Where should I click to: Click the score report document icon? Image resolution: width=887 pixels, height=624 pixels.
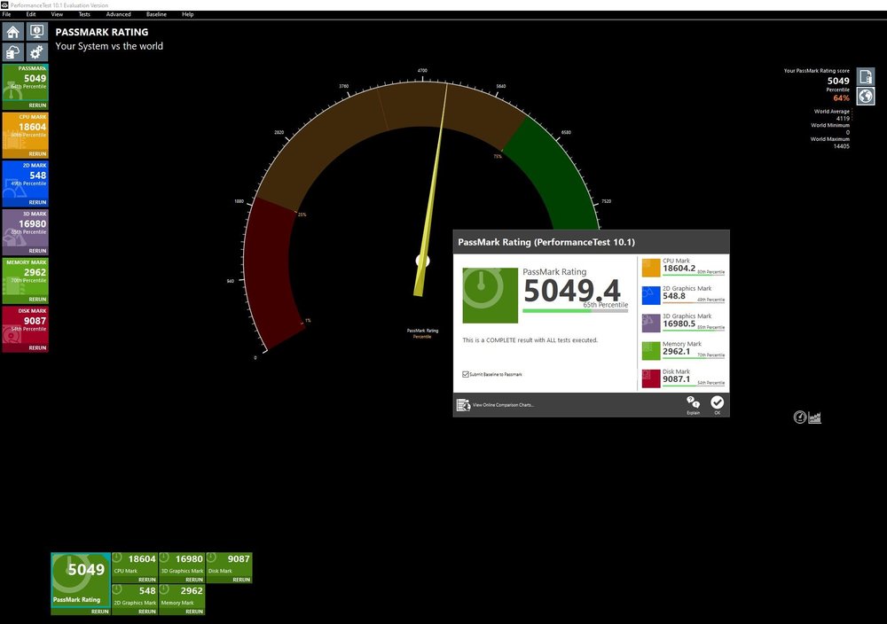pyautogui.click(x=866, y=75)
